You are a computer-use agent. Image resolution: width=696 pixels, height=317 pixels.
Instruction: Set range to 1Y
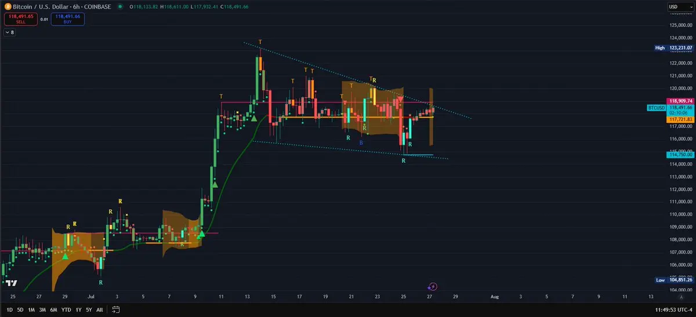tap(78, 309)
